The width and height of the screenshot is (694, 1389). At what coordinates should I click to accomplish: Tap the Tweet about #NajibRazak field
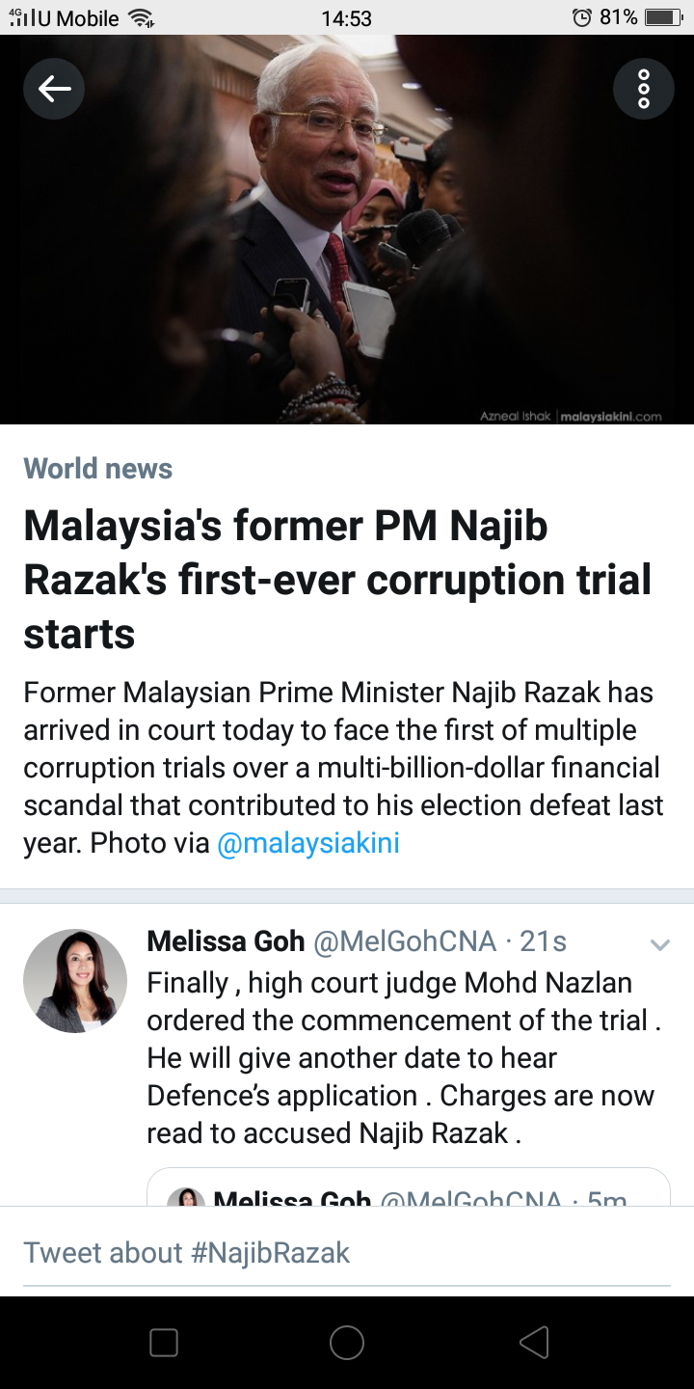point(347,1252)
